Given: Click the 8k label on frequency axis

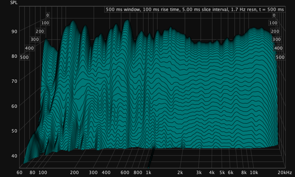Looking at the screenshot, I should pyautogui.click(x=244, y=173).
